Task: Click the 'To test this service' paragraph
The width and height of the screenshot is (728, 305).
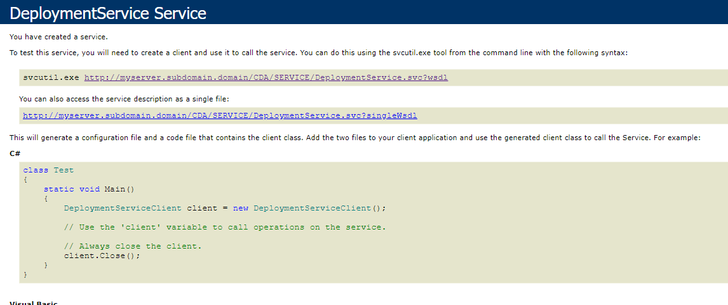Action: click(318, 53)
